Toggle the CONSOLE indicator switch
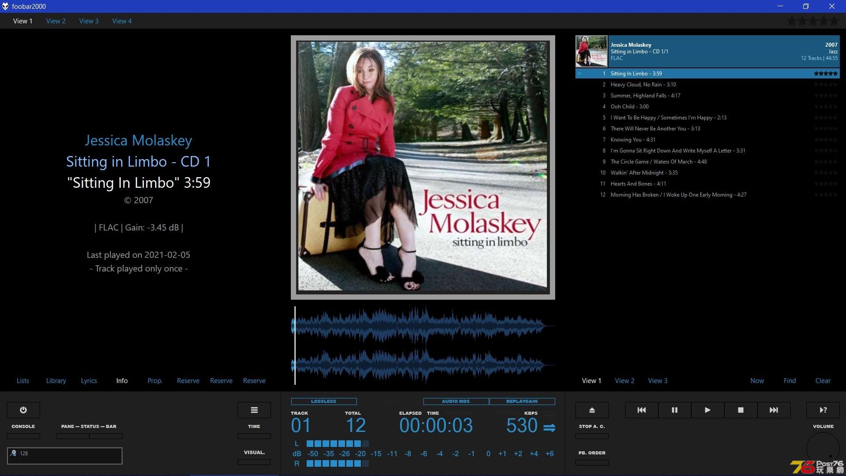 pyautogui.click(x=23, y=436)
